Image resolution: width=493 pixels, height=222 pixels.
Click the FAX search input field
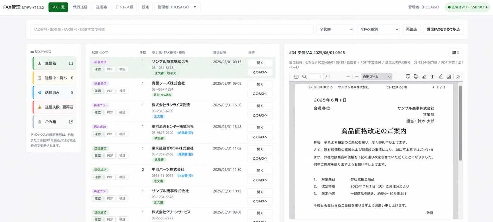pyautogui.click(x=172, y=29)
